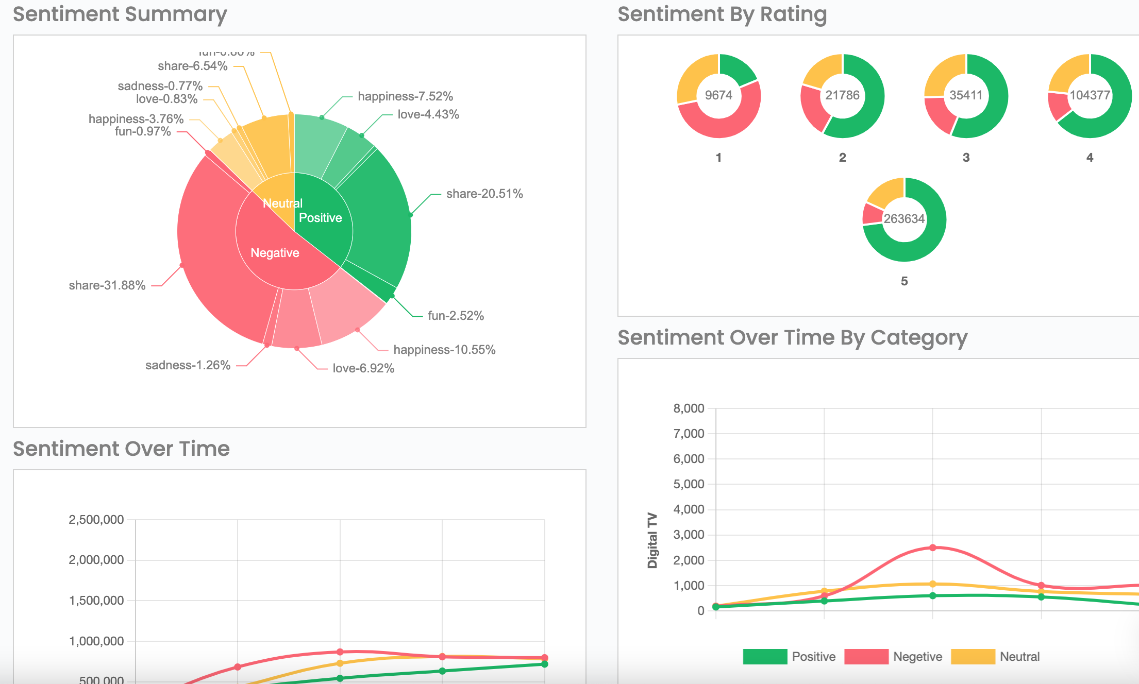The height and width of the screenshot is (684, 1139).
Task: Click the Positive center pie segment
Action: [320, 218]
